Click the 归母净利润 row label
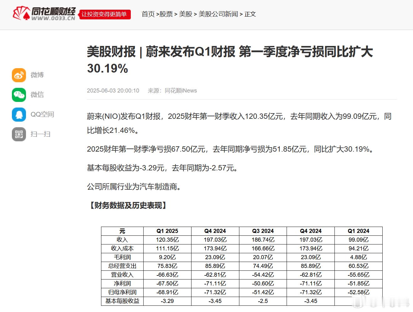 tap(122, 292)
